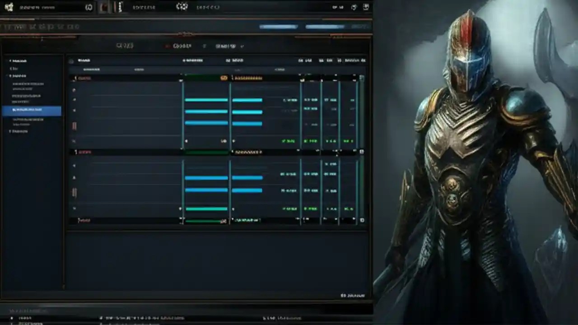Toggle the small square control at the bottom of the first track lane
Screen dimensions: 578x325
pyautogui.click(x=187, y=141)
